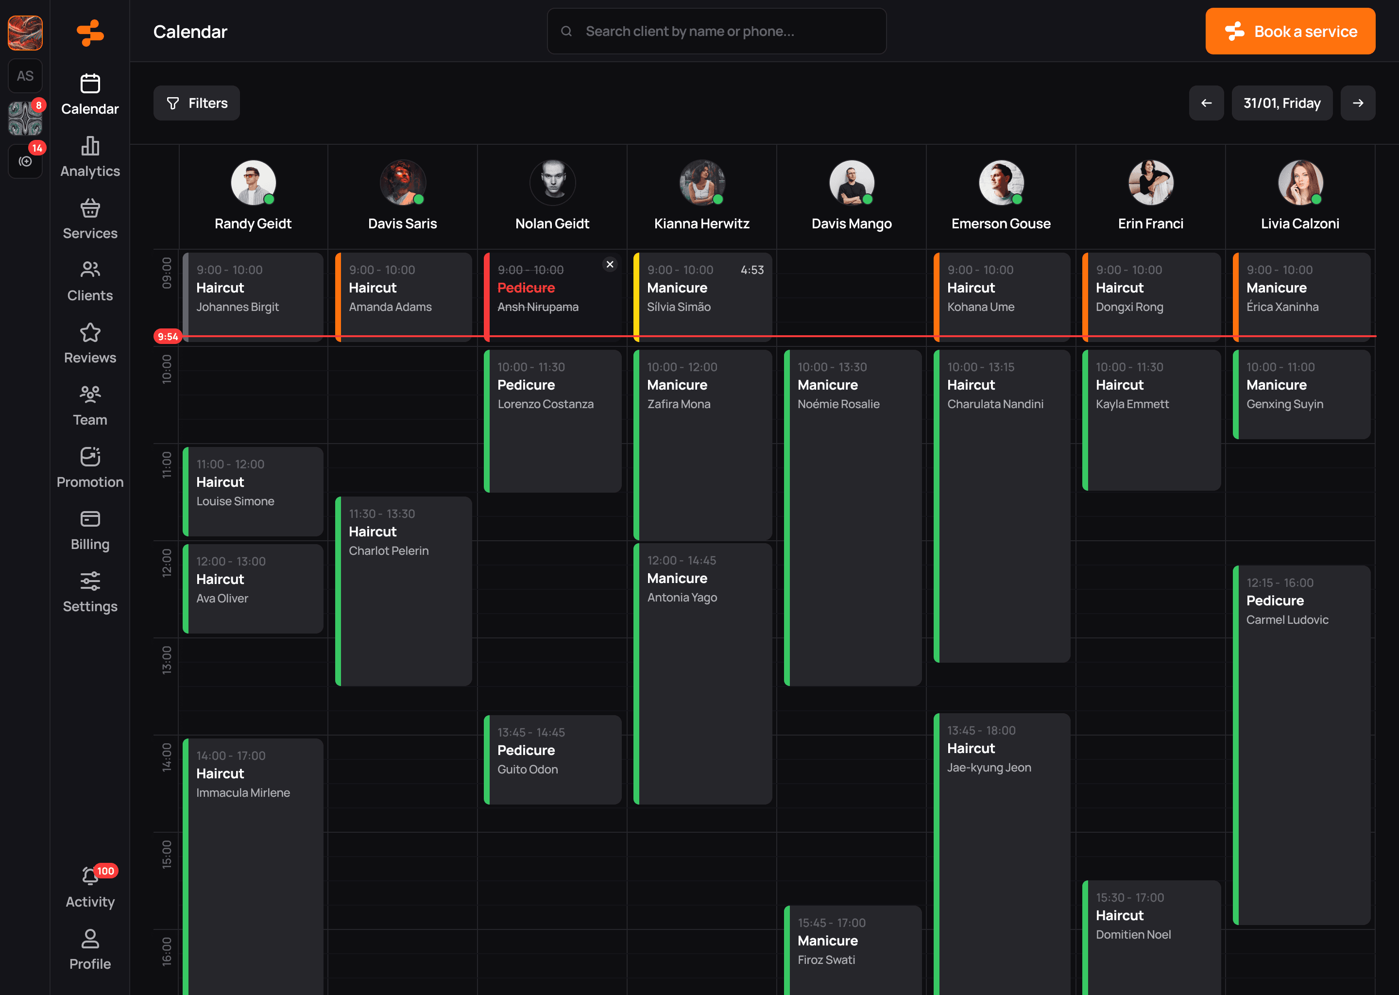Select Davis Mango's avatar
Image resolution: width=1399 pixels, height=995 pixels.
852,183
